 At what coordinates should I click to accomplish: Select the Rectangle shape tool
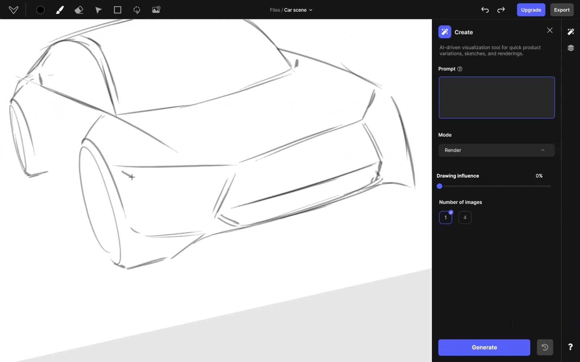[117, 10]
